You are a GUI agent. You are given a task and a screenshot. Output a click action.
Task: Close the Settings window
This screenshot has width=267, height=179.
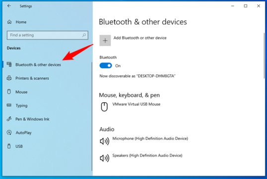[x=259, y=6]
